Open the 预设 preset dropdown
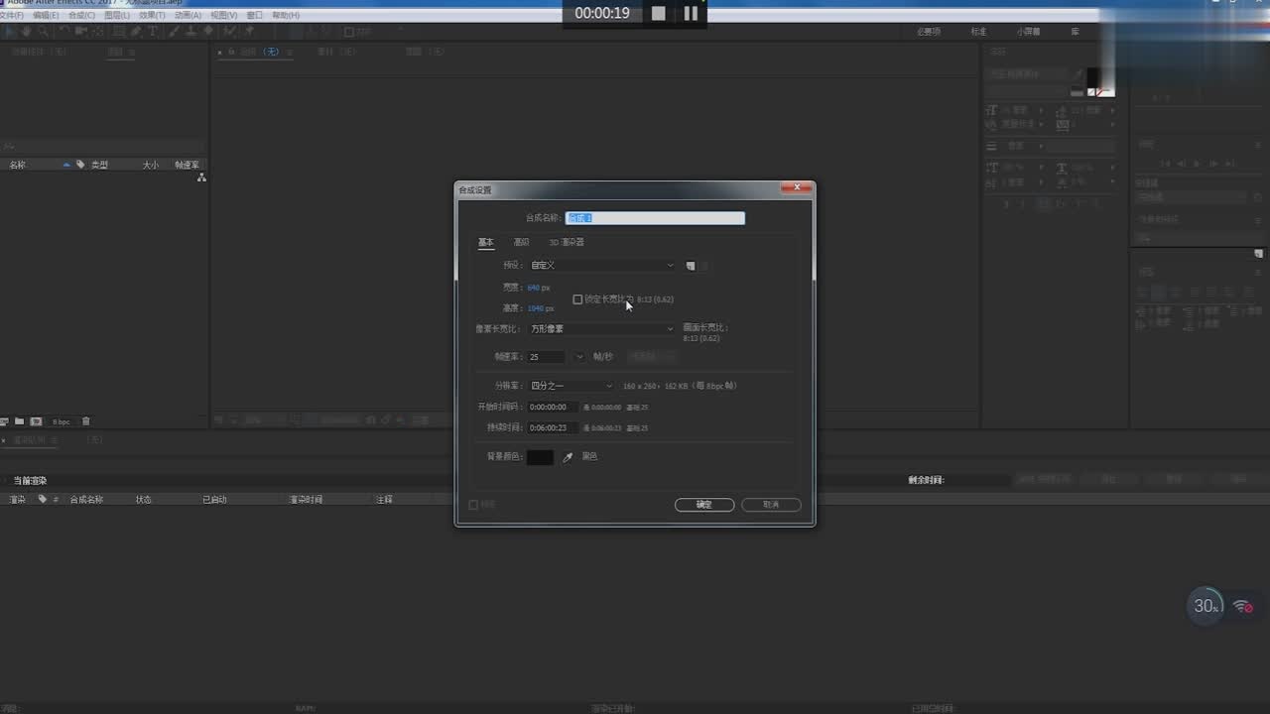1270x714 pixels. click(x=601, y=266)
